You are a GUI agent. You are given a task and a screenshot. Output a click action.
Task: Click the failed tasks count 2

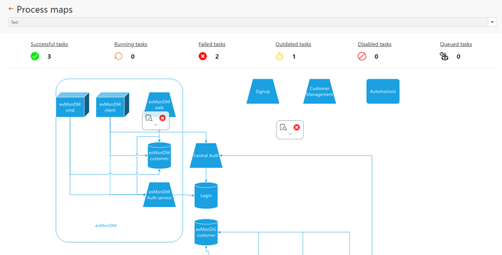pos(217,56)
